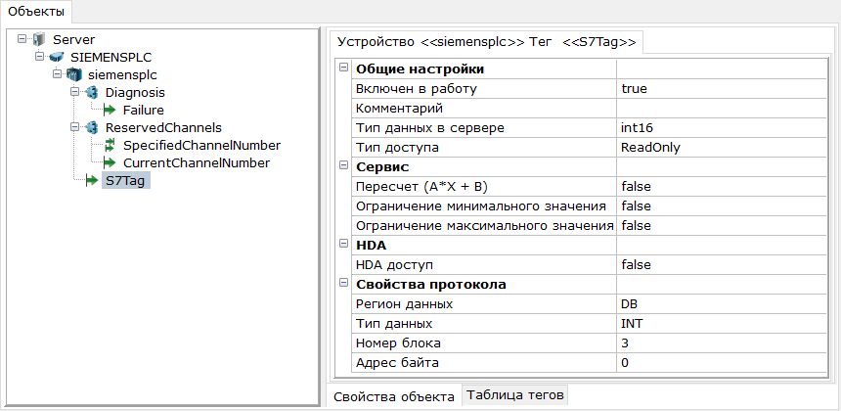The image size is (841, 411).
Task: Click the S7Tag green arrow icon
Action: click(92, 181)
